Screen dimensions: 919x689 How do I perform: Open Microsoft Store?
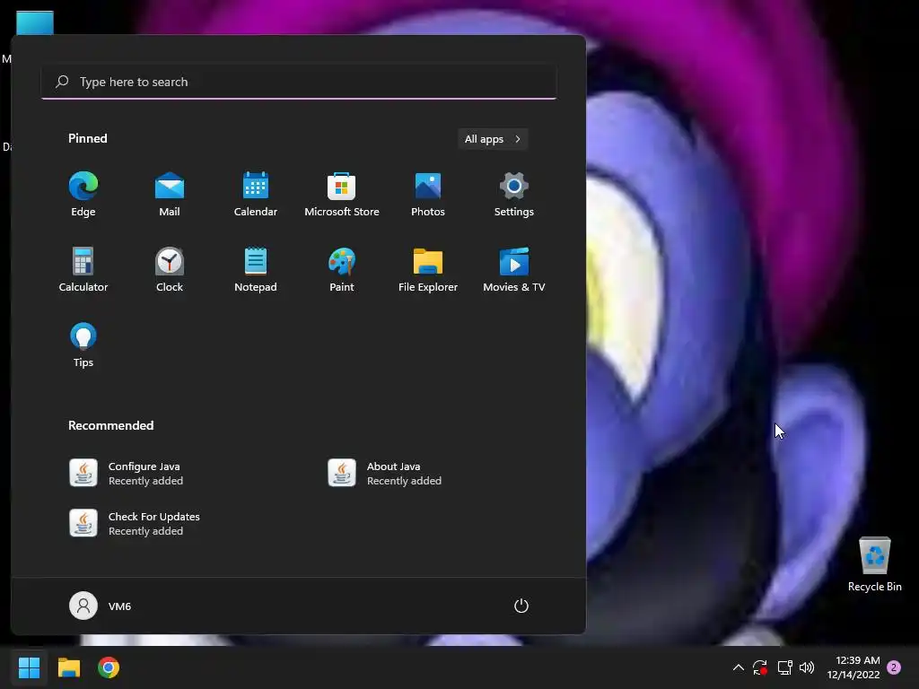coord(342,195)
